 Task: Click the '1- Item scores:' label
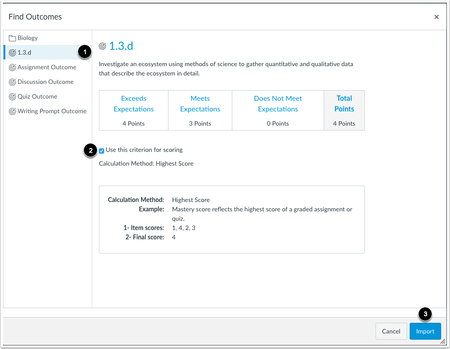[x=144, y=228]
